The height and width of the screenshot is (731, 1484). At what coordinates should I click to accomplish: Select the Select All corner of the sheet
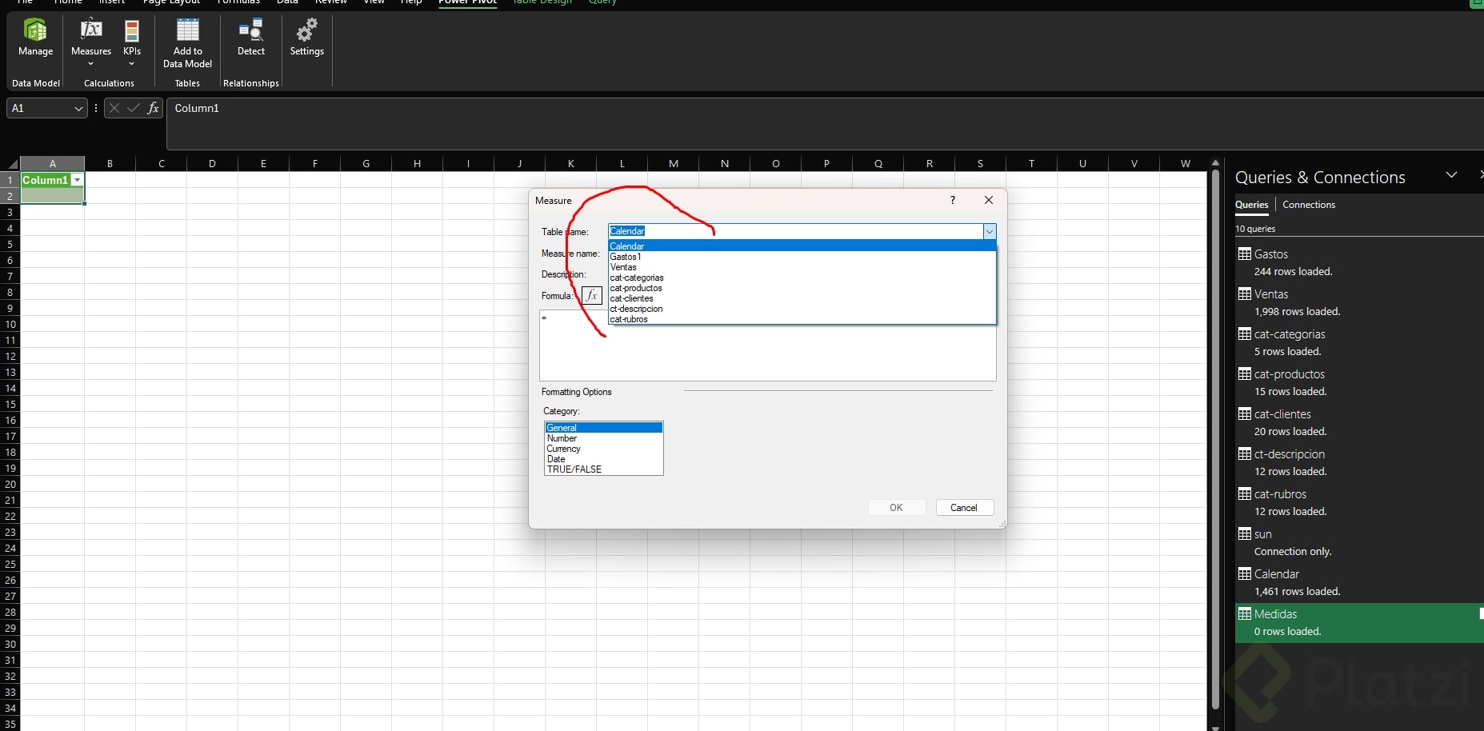coord(10,163)
